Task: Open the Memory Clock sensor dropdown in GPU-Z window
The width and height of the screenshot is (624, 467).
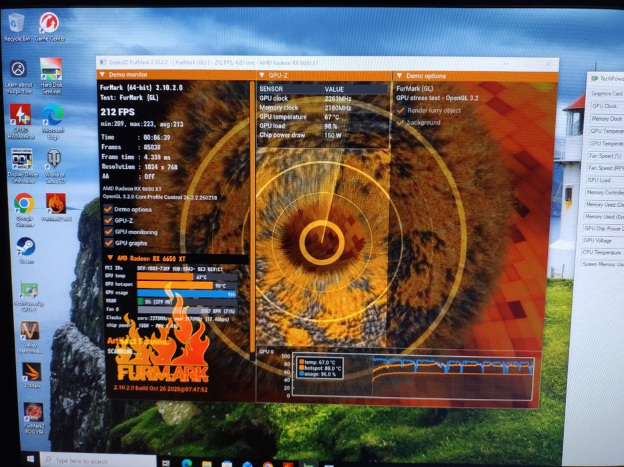Action: [x=606, y=119]
